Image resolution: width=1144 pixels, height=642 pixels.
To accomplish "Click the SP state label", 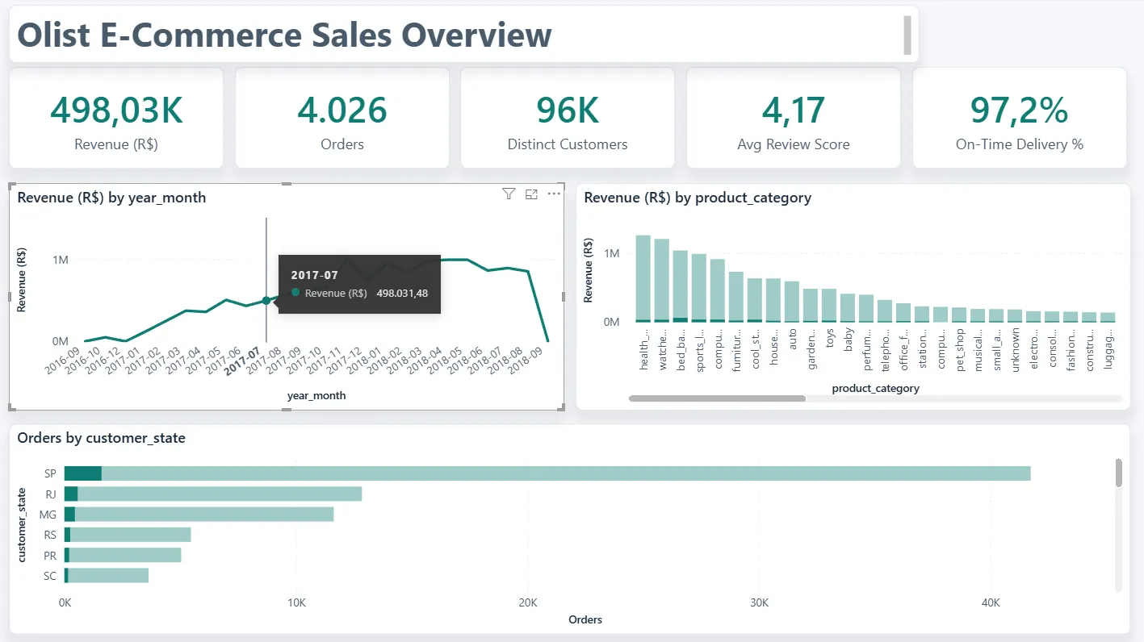I will [x=51, y=474].
